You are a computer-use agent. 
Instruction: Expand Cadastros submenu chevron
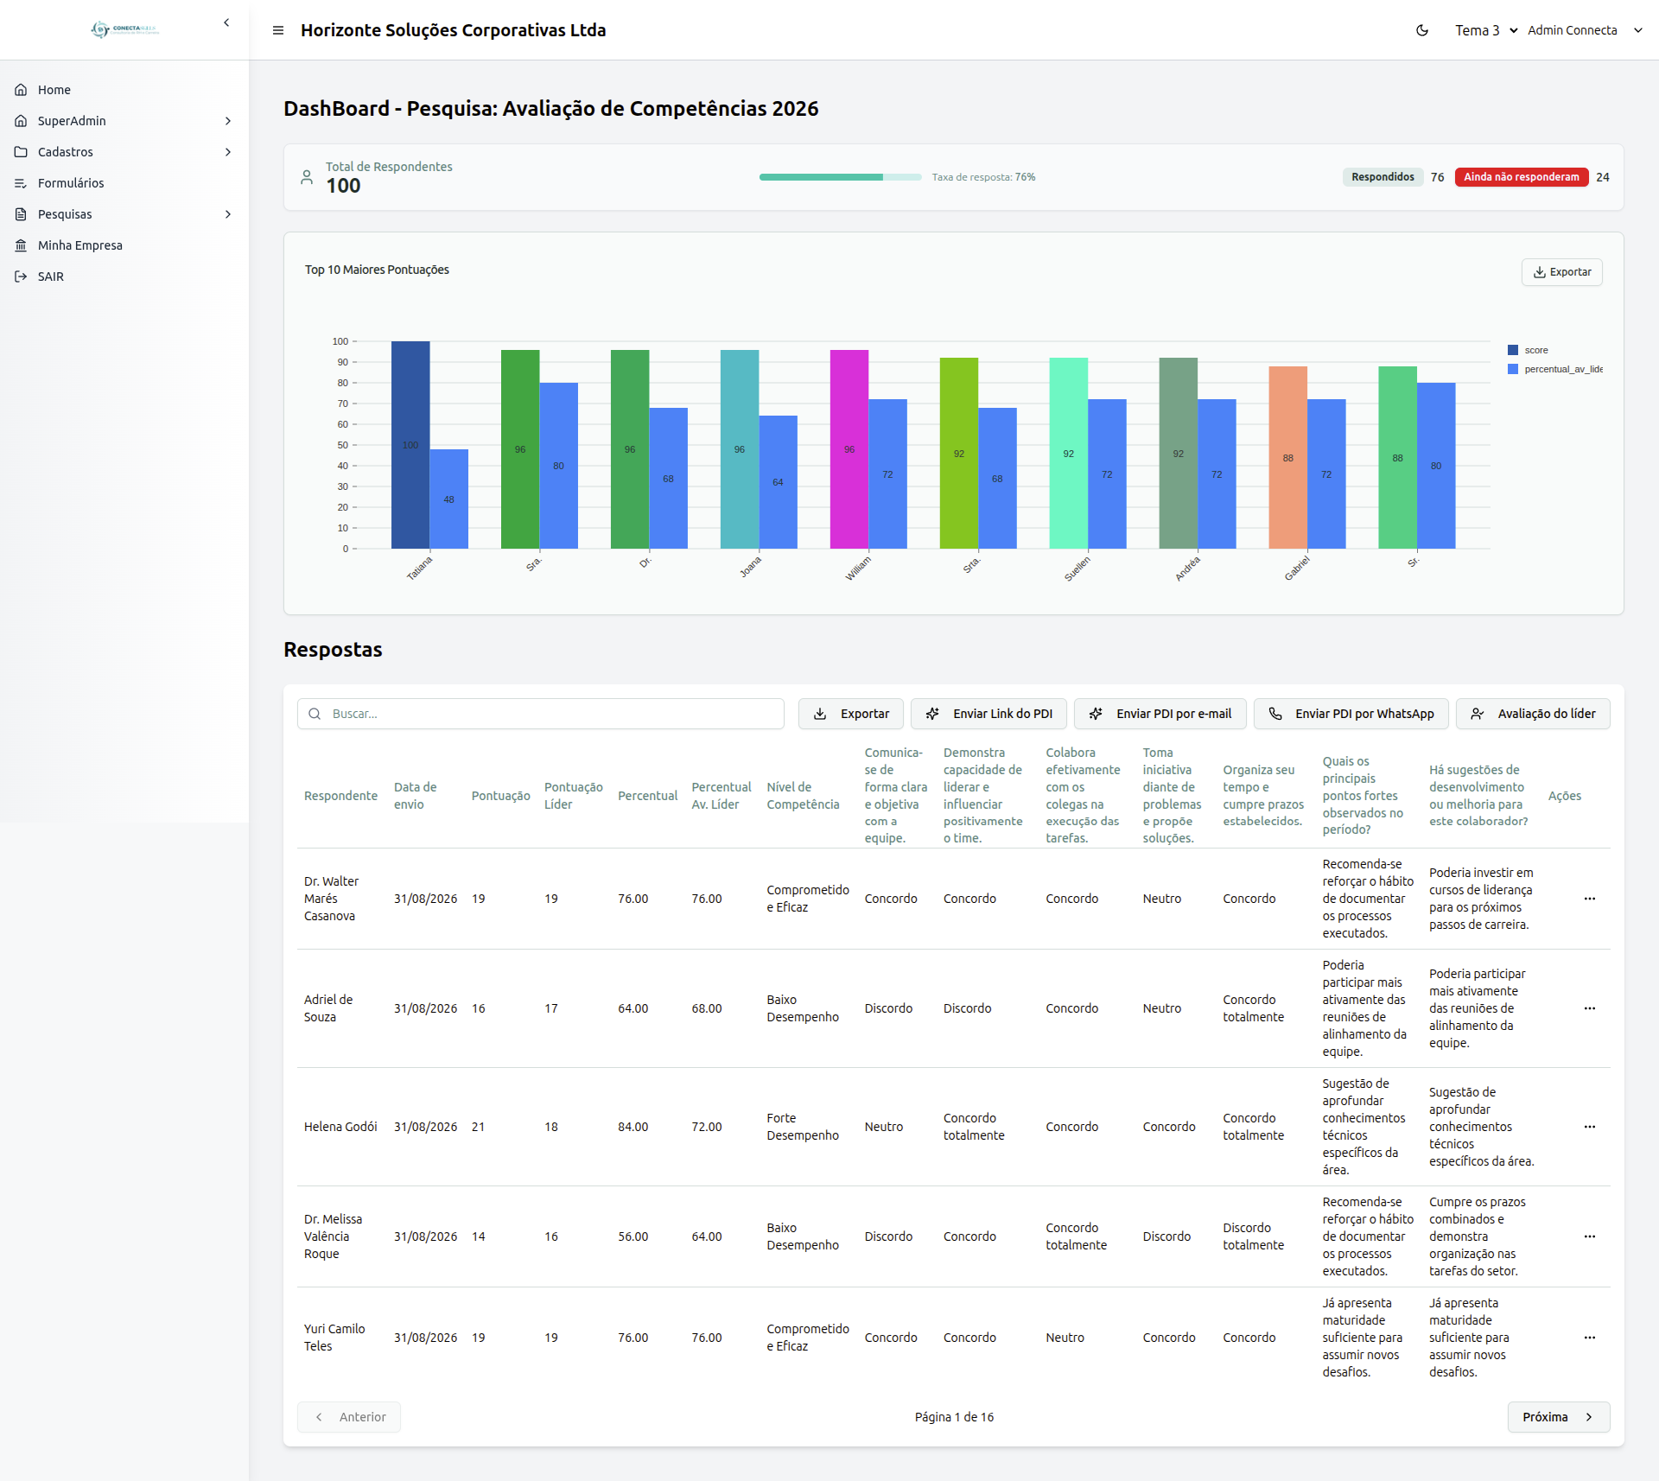pos(228,152)
